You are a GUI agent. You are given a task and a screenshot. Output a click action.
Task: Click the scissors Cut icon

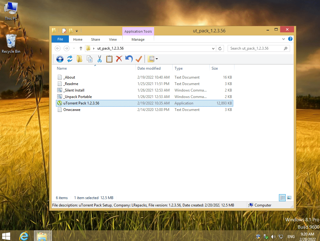(x=99, y=59)
